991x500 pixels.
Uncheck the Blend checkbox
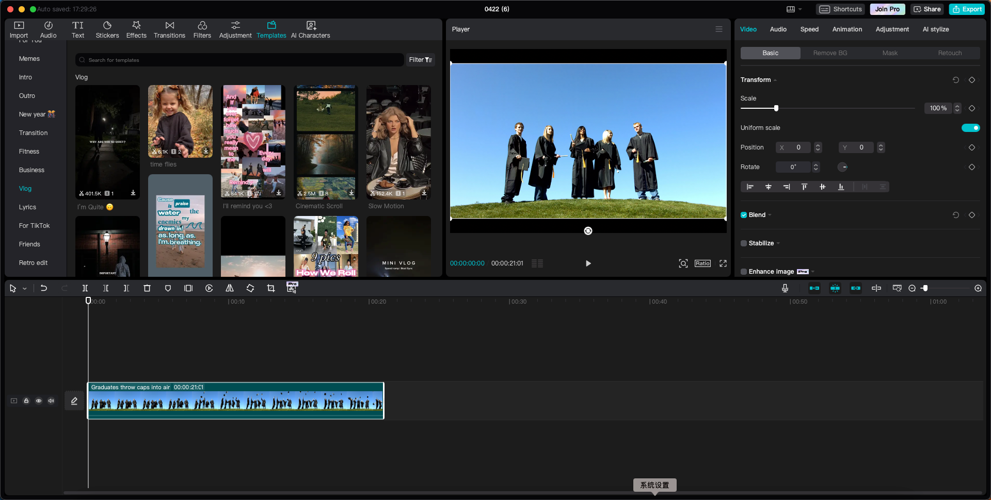(x=744, y=215)
